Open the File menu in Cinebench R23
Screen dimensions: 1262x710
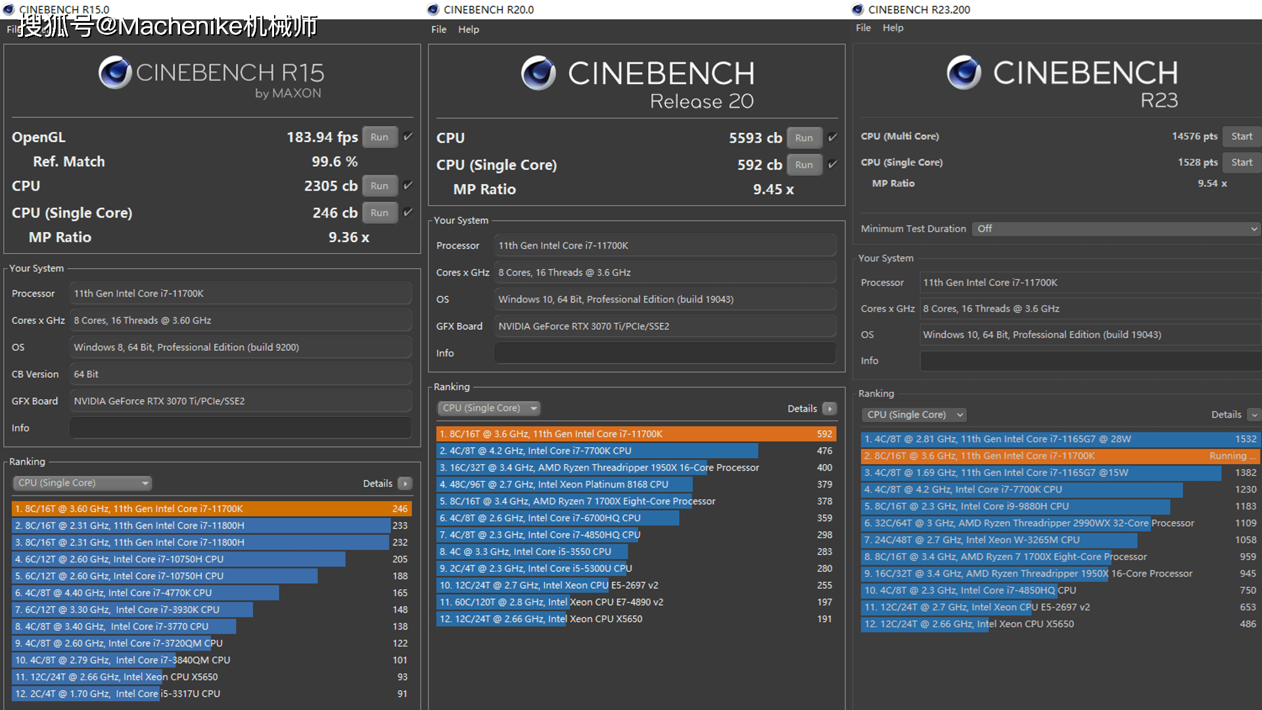click(x=863, y=28)
